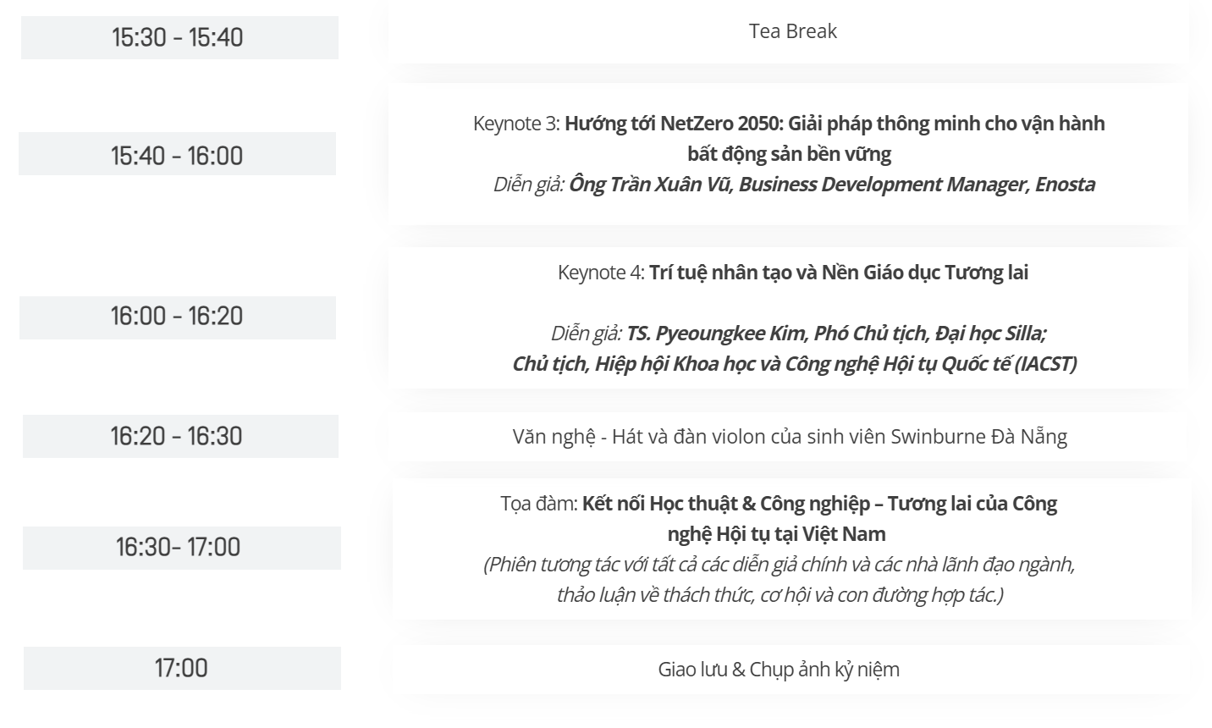Viewport: 1212px width, 728px height.
Task: Select the Văn nghệ violin performance entry
Action: coord(789,437)
